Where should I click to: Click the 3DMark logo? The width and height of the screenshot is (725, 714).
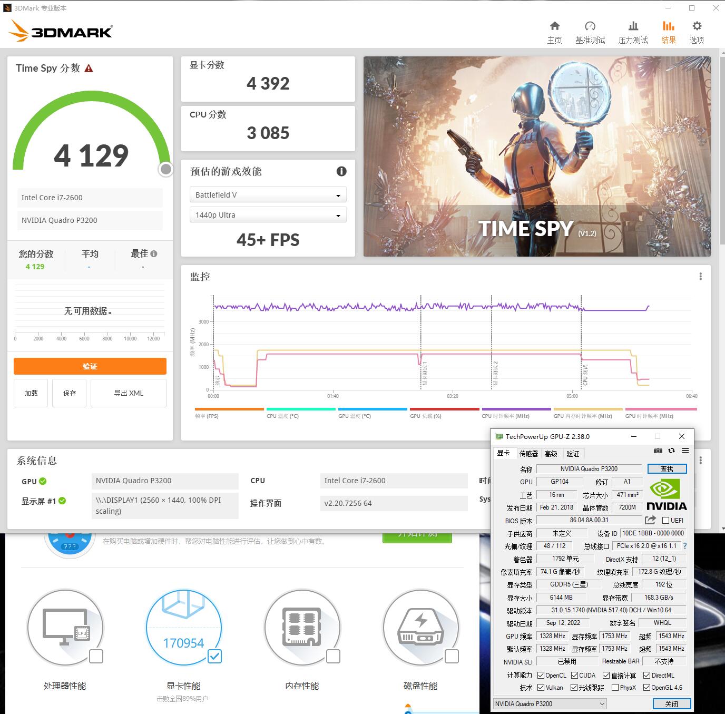point(61,31)
